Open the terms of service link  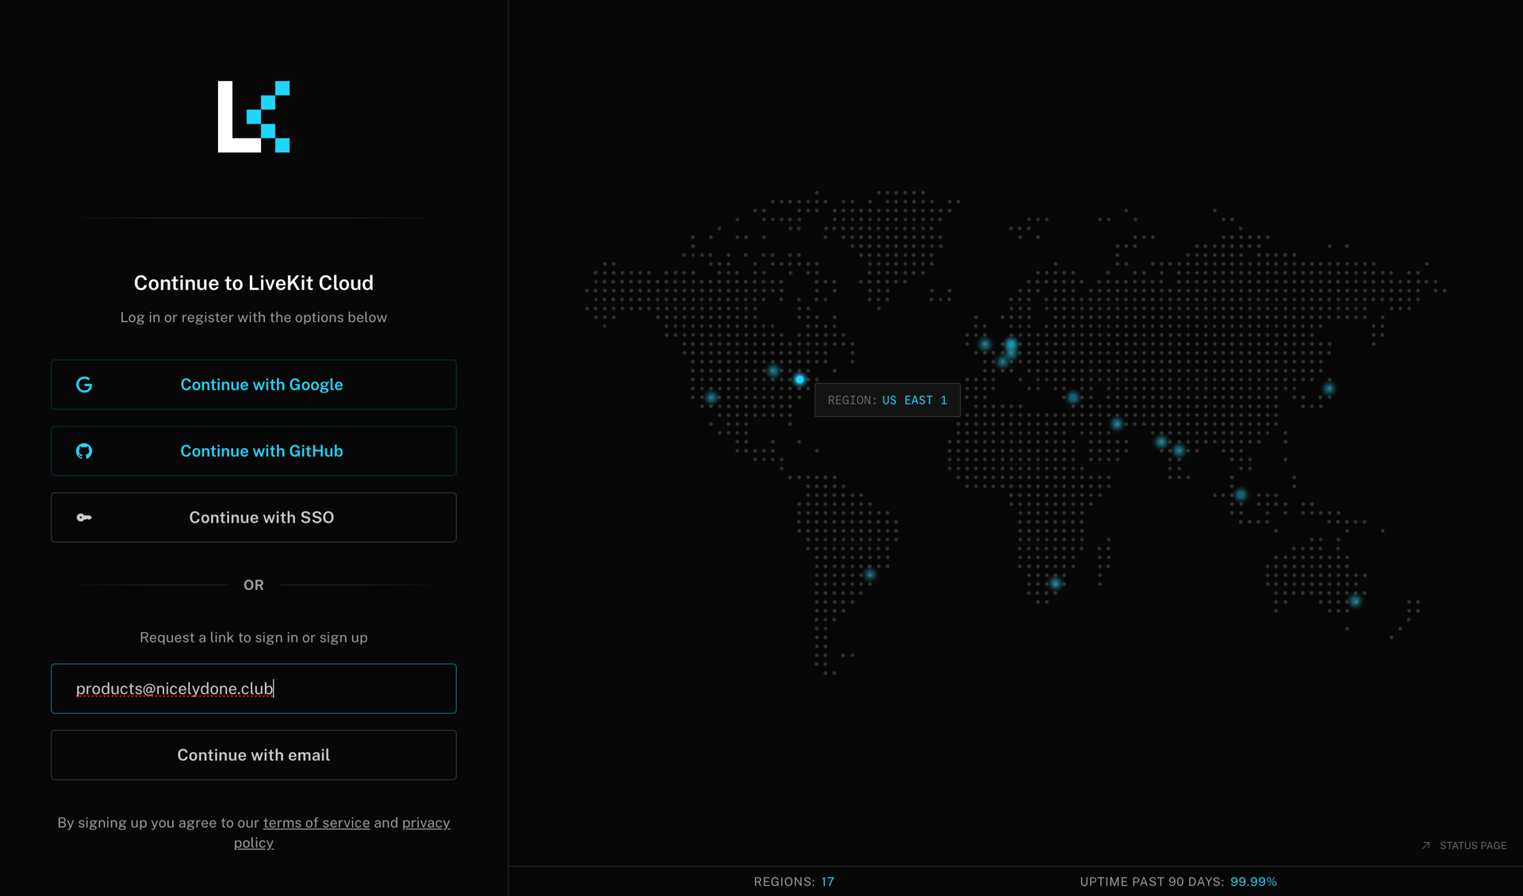[x=316, y=822]
